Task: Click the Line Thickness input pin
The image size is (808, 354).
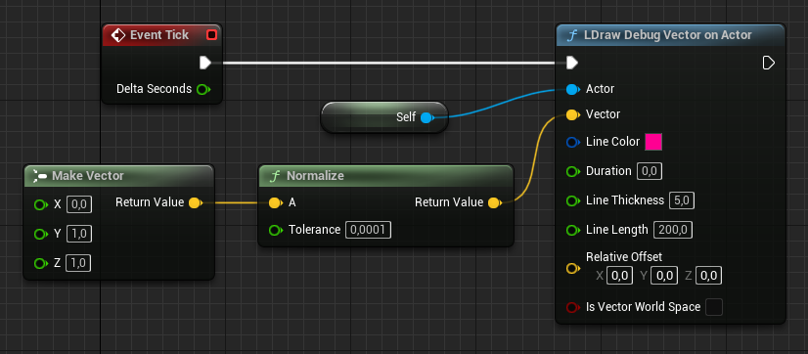Action: click(x=573, y=200)
